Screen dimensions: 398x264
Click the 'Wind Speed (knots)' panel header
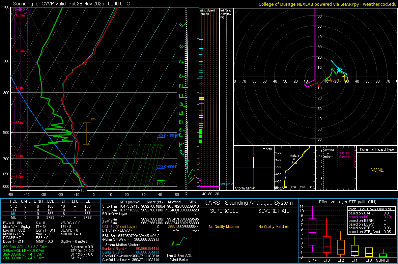coord(207,12)
